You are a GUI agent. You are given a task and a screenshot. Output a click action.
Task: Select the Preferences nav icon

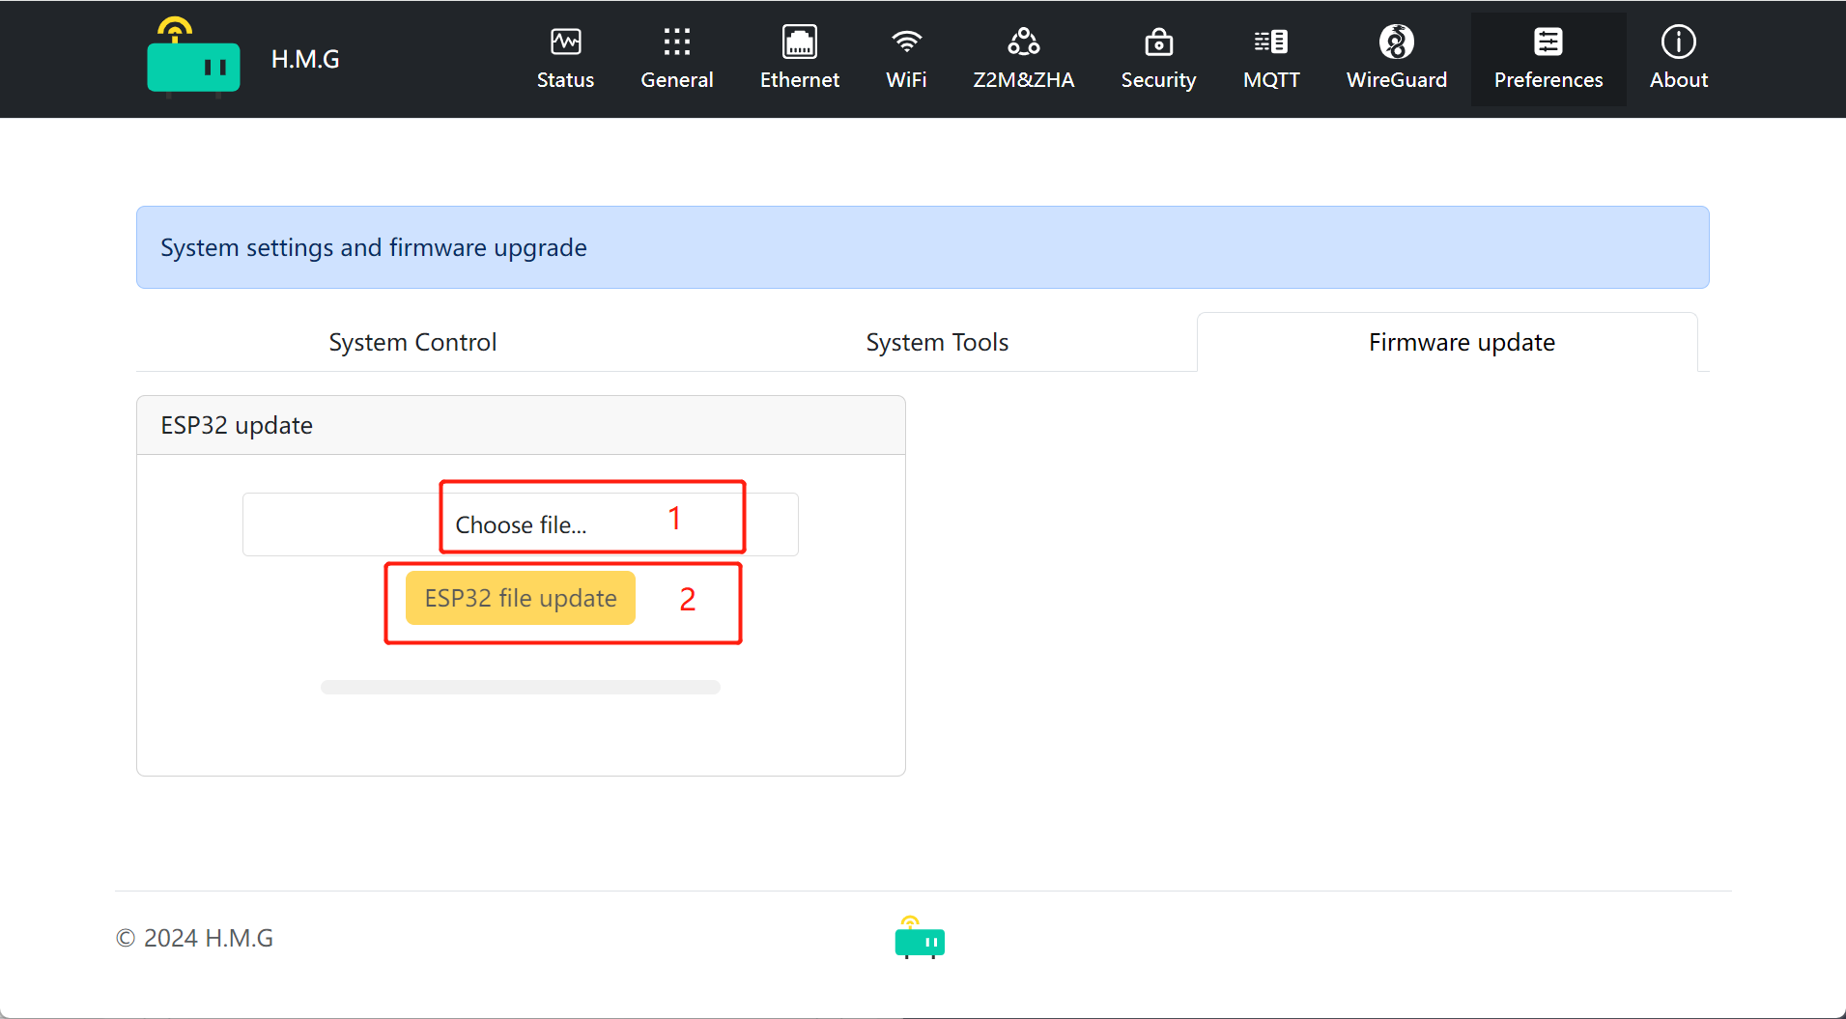[x=1548, y=42]
